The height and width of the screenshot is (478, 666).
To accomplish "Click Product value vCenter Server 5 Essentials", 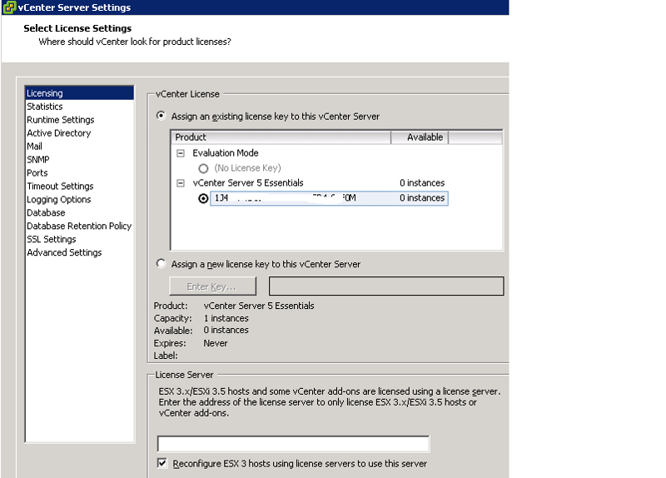I will (x=259, y=306).
